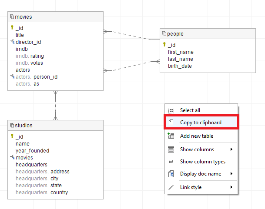This screenshot has height=209, width=265.
Task: Click the foreign key icon beside studios movies
Action: (x=12, y=157)
